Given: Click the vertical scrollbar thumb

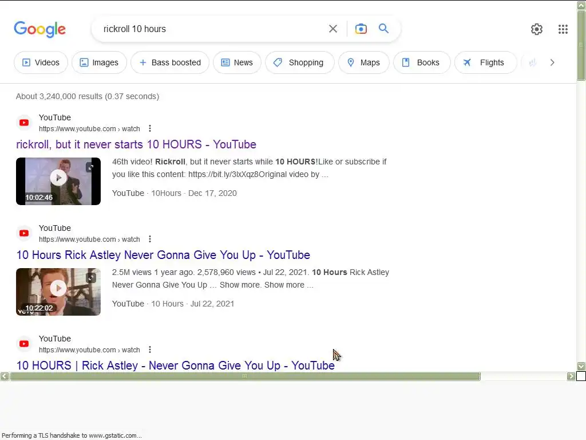Looking at the screenshot, I should (x=581, y=45).
